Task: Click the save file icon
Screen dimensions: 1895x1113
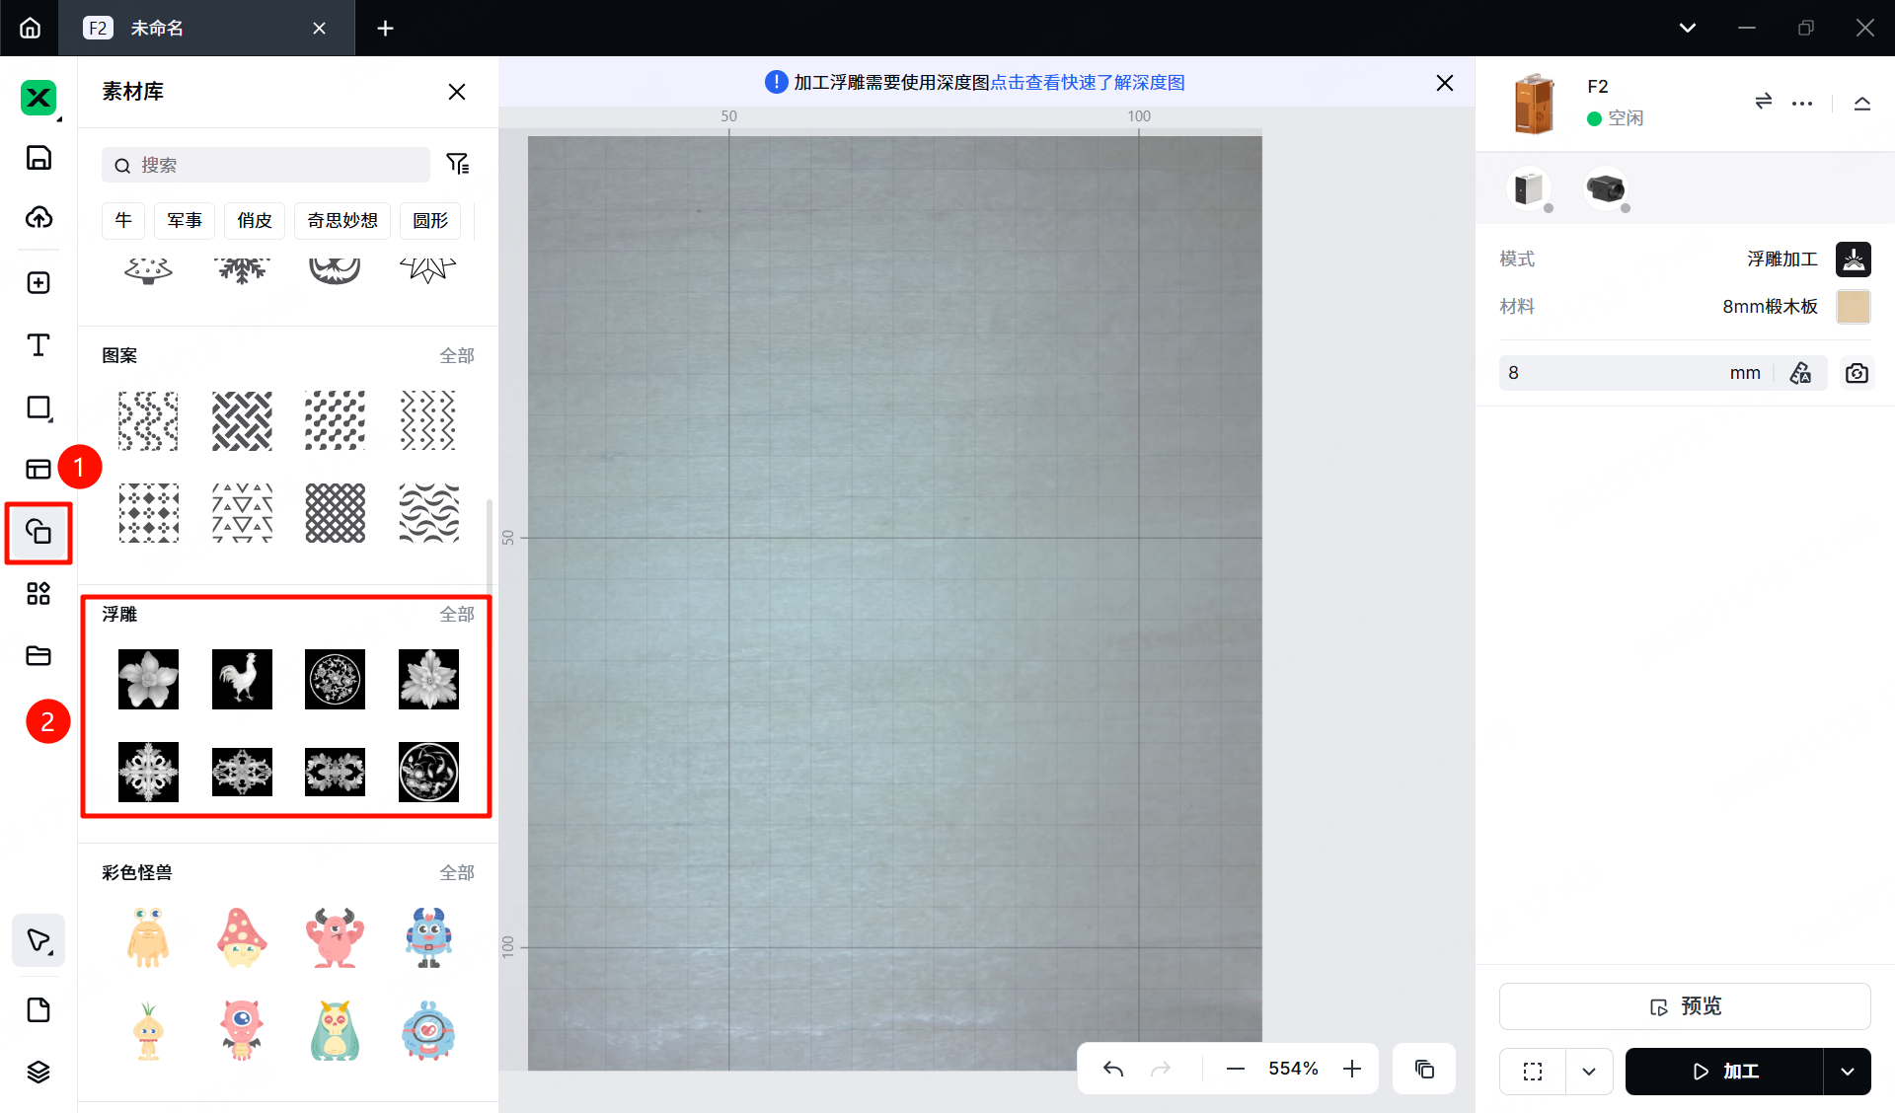Action: point(38,158)
